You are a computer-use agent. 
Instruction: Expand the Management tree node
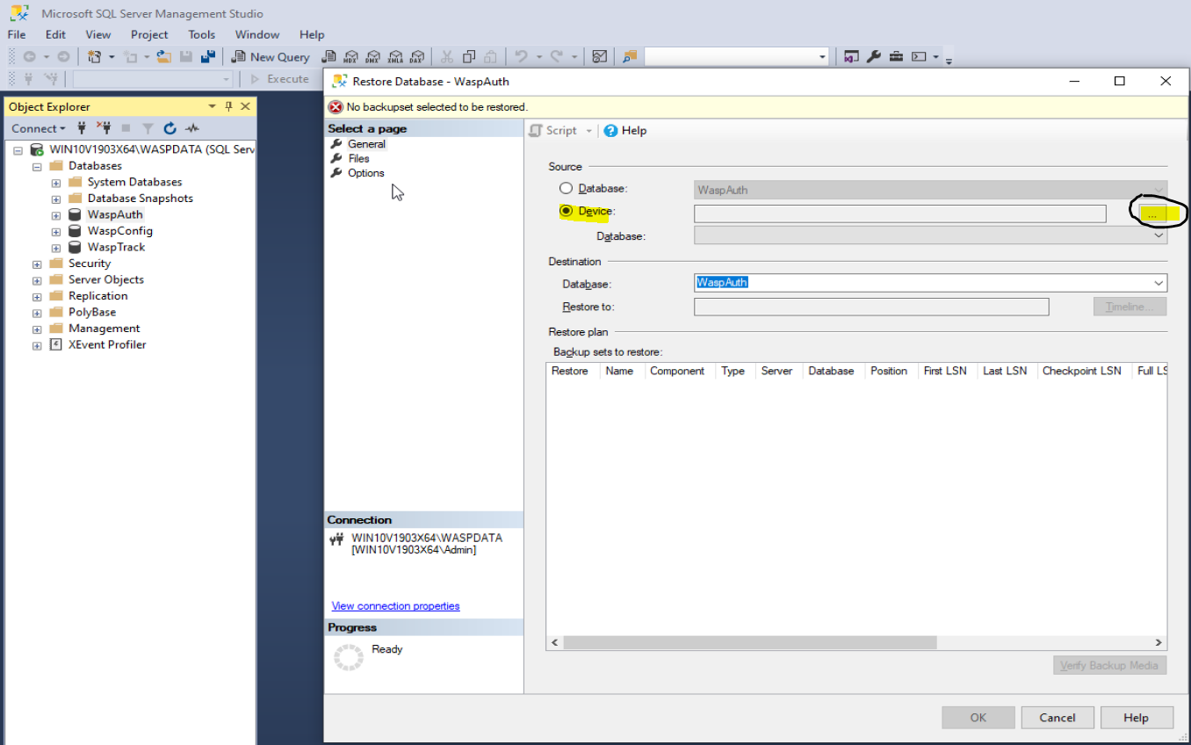(x=37, y=329)
